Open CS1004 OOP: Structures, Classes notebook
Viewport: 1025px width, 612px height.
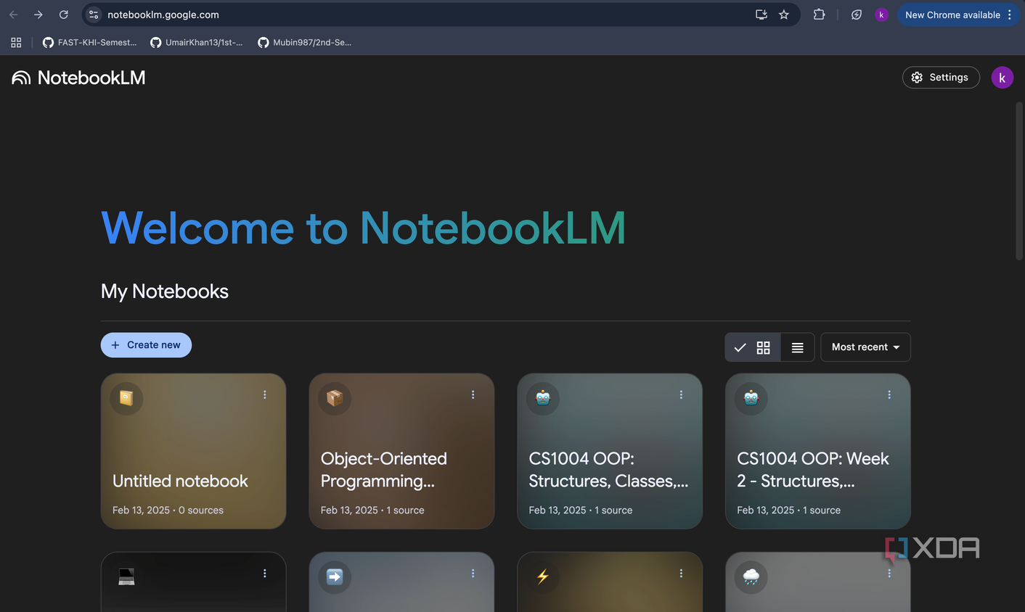610,451
